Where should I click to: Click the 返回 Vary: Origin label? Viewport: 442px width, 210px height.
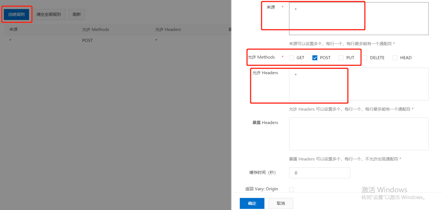tap(262, 189)
